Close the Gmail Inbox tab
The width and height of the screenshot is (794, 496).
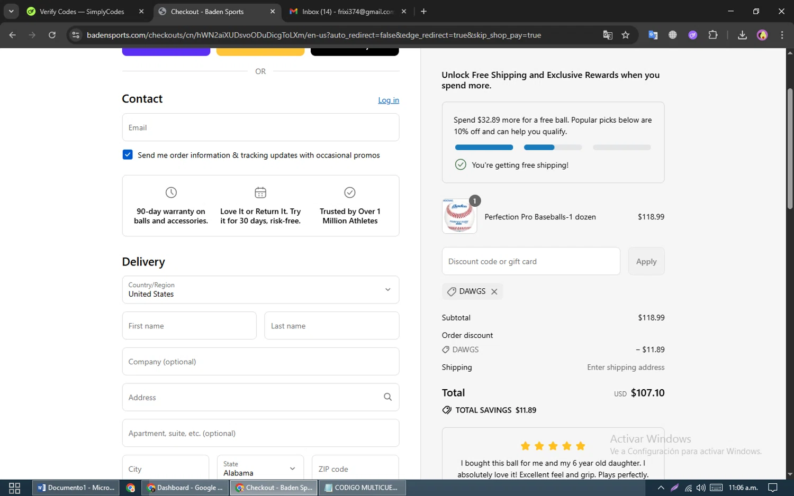pyautogui.click(x=404, y=11)
